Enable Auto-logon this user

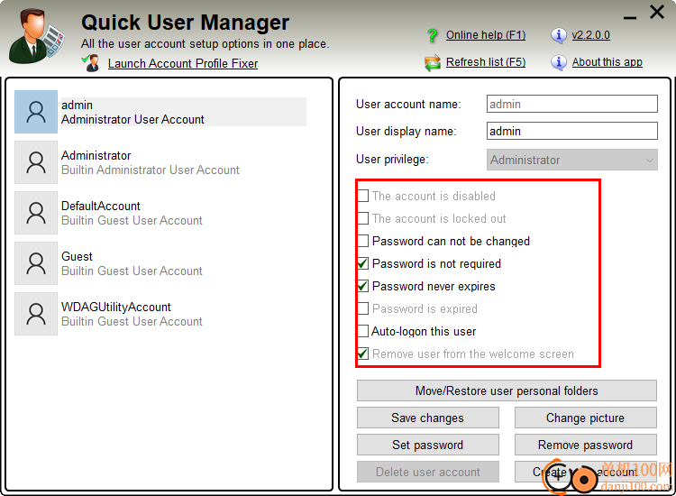tap(363, 331)
